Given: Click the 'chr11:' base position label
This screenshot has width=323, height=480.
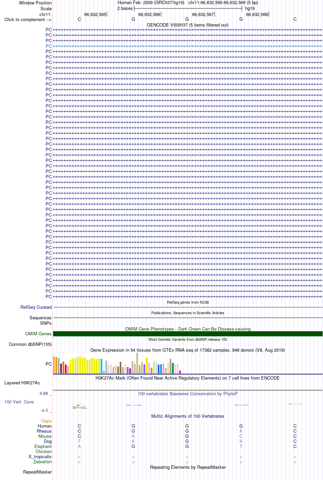Looking at the screenshot, I should click(46, 14).
